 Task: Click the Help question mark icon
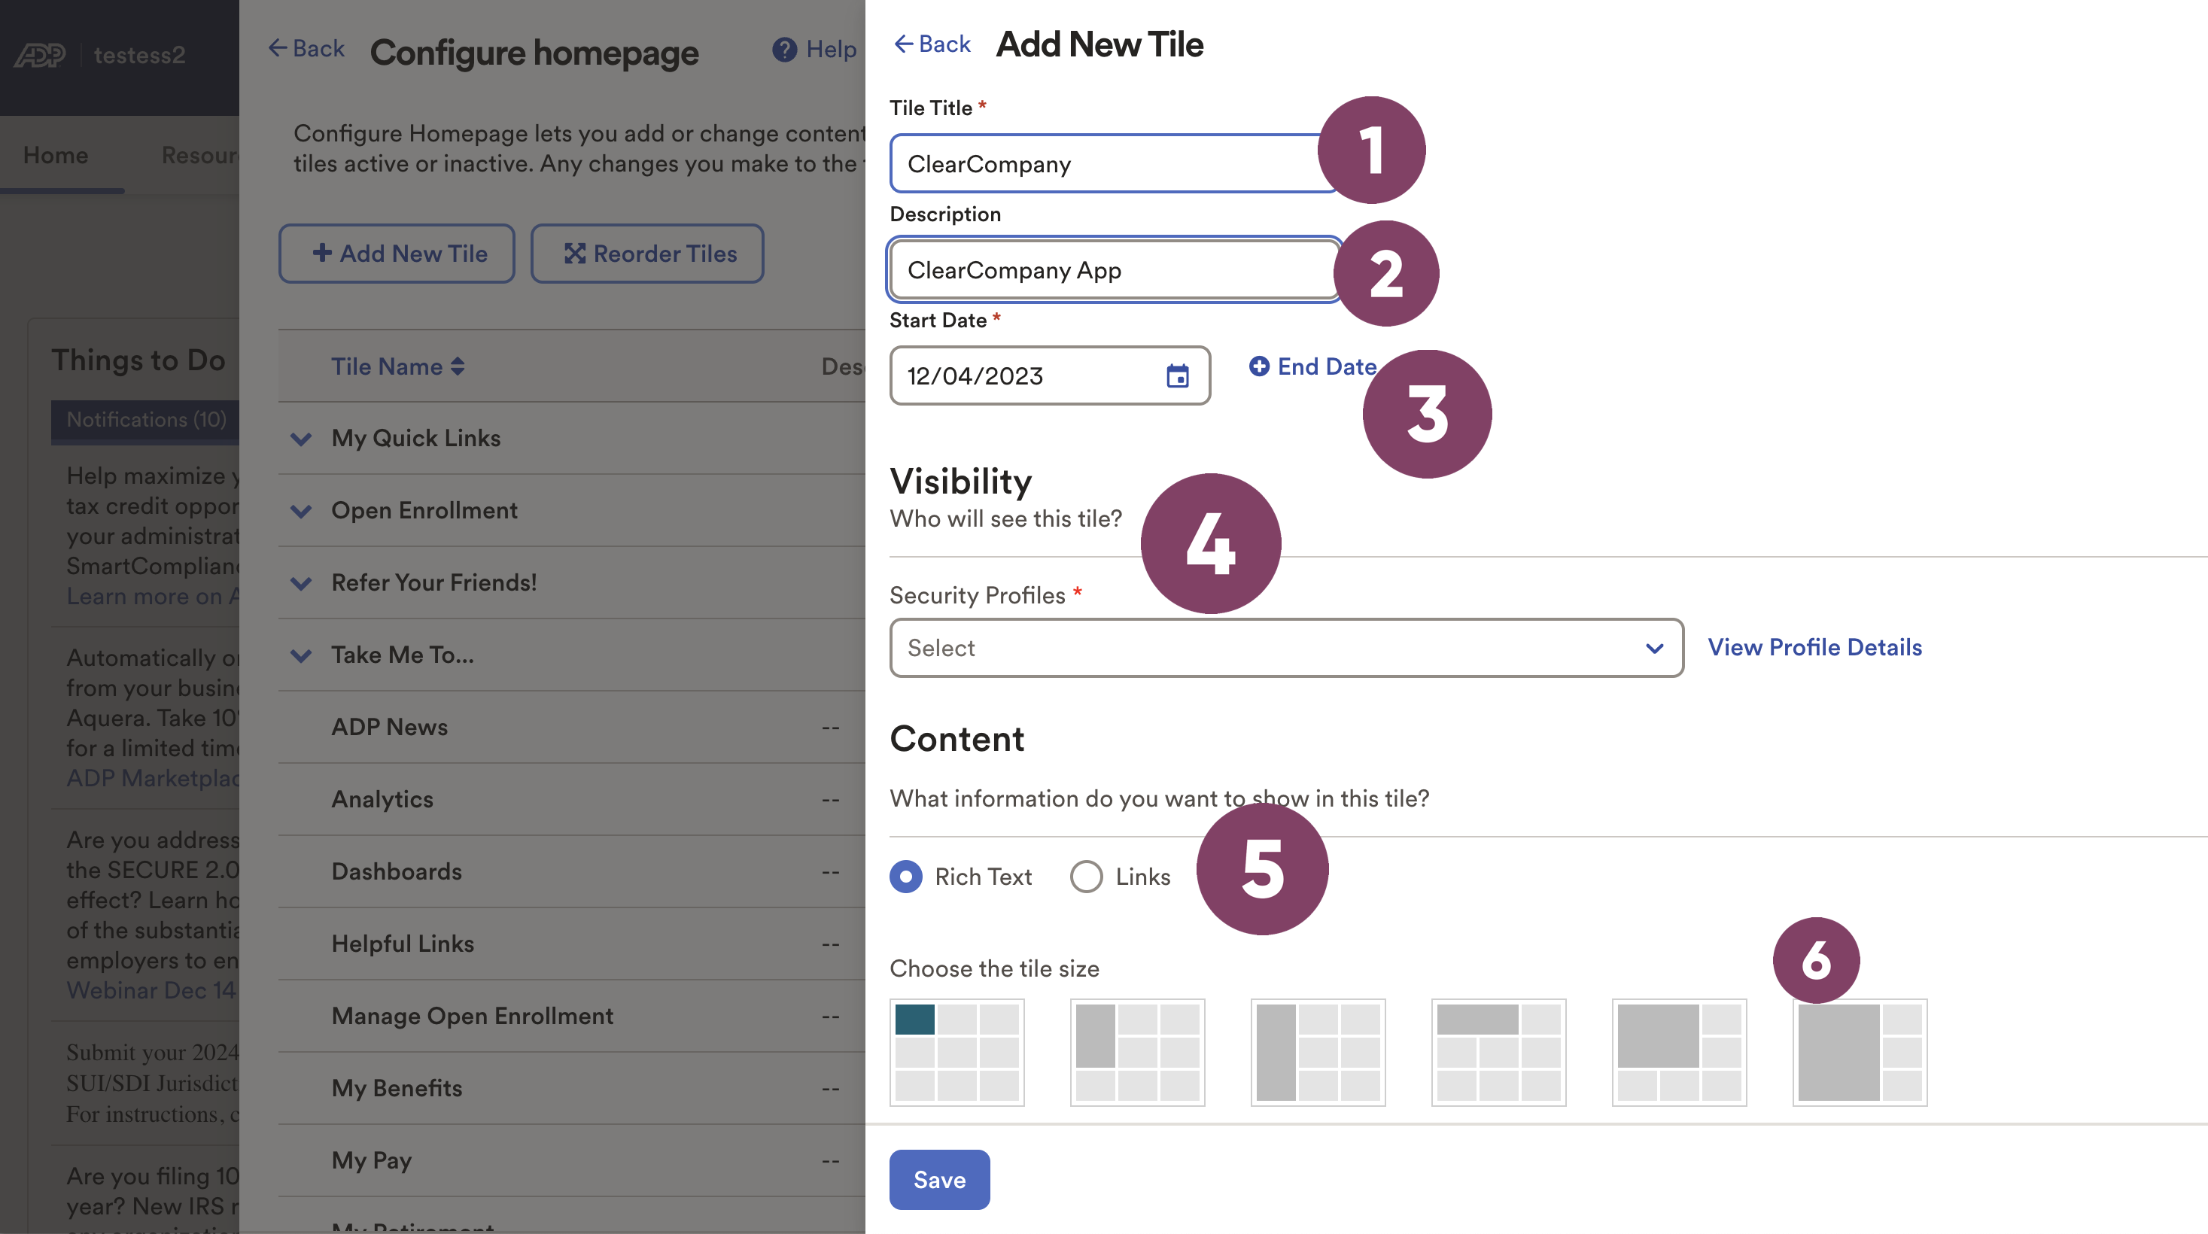[x=783, y=50]
